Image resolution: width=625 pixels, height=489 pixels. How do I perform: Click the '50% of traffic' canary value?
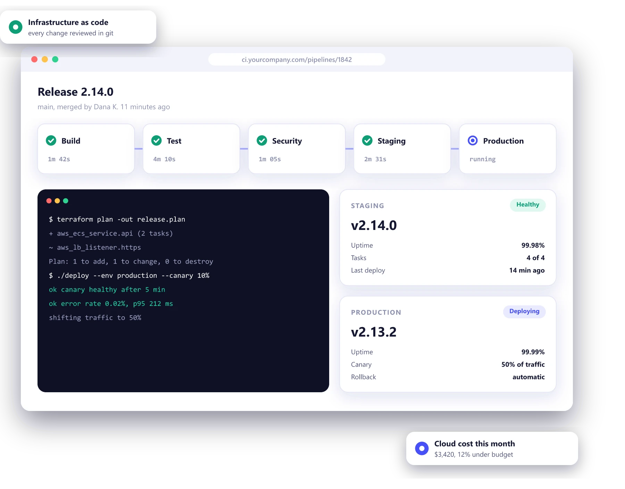[x=523, y=364]
